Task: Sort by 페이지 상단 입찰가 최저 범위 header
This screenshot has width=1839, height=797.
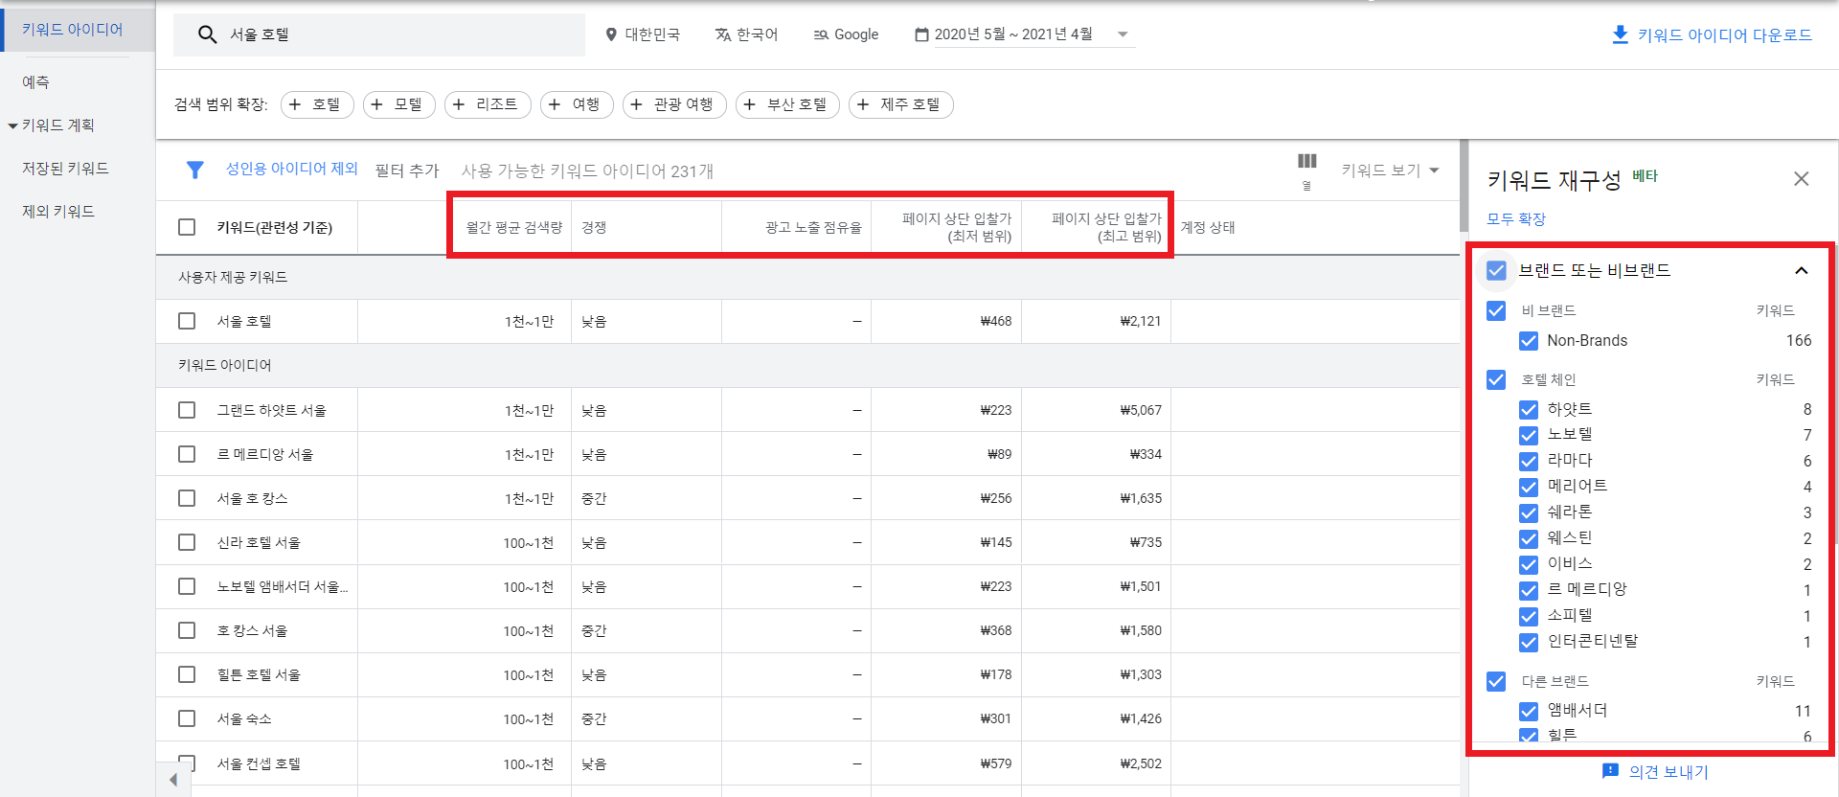Action: (957, 227)
